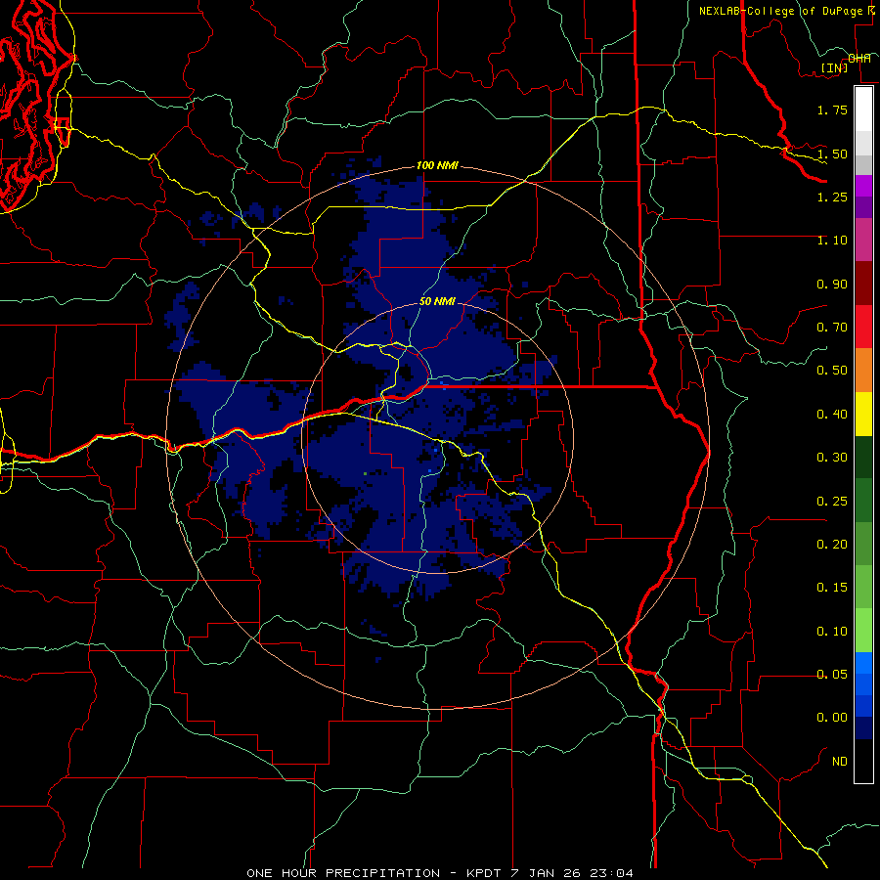Click the 'ND' legend label
The height and width of the screenshot is (880, 880).
(840, 762)
